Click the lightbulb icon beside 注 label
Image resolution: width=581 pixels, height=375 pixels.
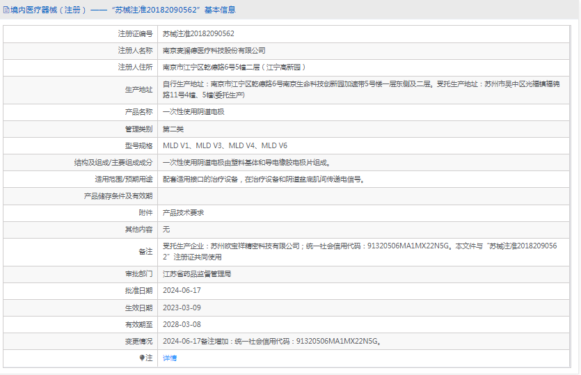tap(141, 358)
